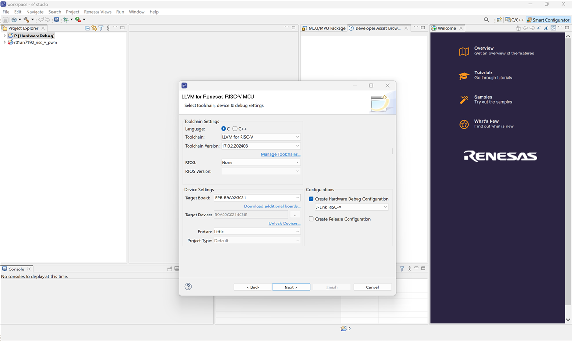The image size is (572, 341).
Task: Open the dialog help question mark
Action: 188,287
